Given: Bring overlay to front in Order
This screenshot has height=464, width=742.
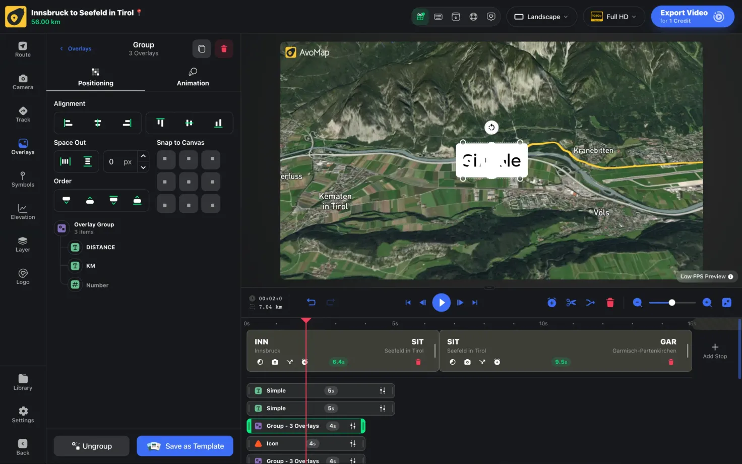Looking at the screenshot, I should [x=137, y=200].
